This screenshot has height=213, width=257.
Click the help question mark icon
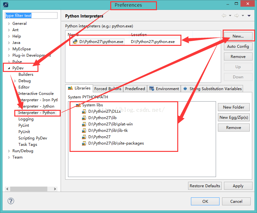pyautogui.click(x=11, y=201)
